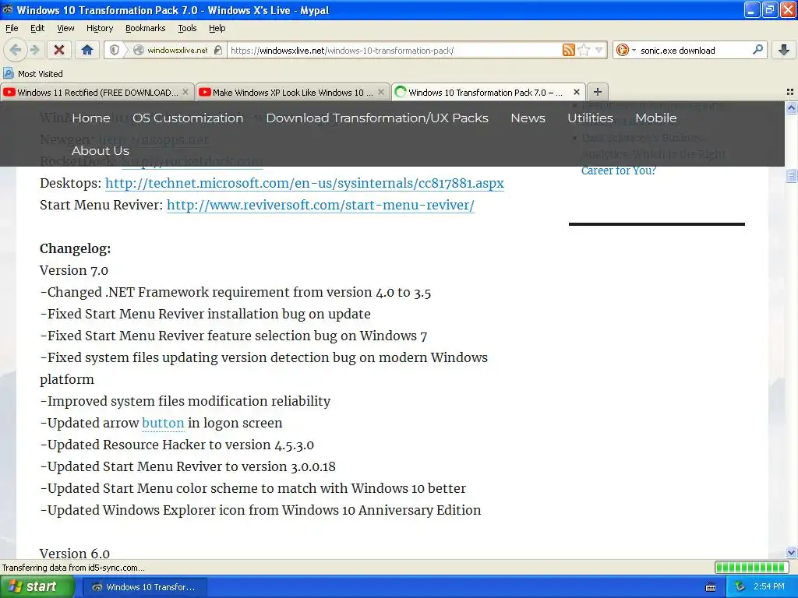Click the keyboard icon in system tray

pos(711,587)
